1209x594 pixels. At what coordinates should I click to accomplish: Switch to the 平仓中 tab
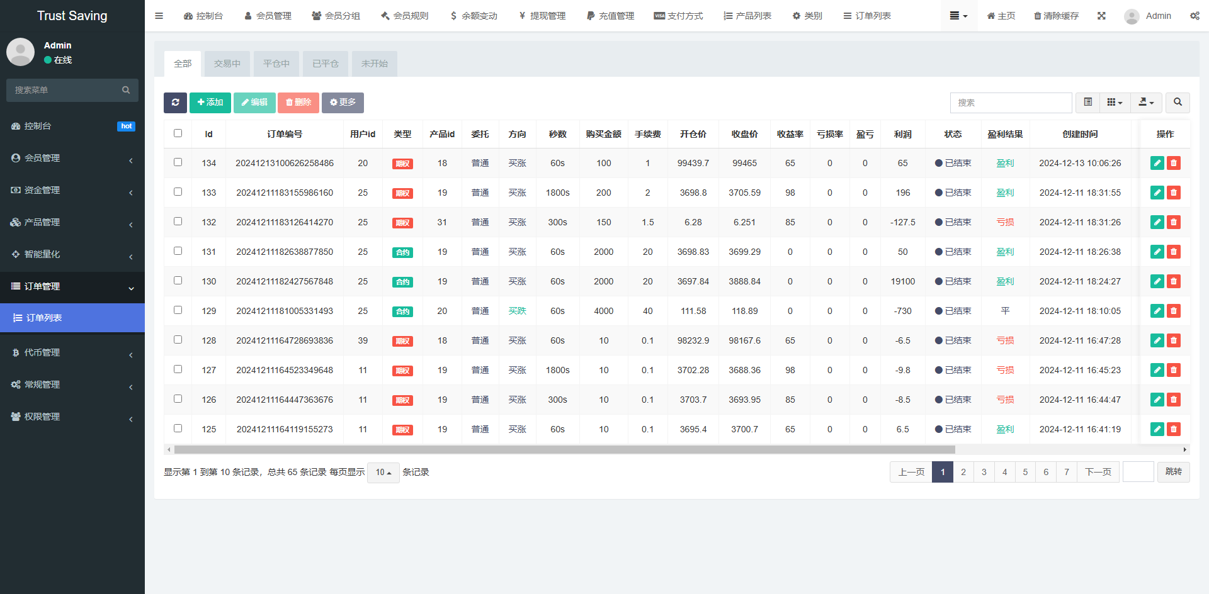[276, 64]
